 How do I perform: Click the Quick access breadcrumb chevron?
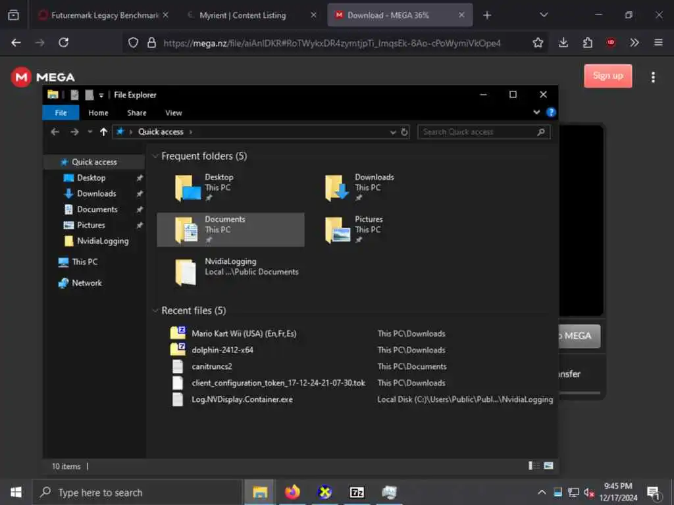190,132
